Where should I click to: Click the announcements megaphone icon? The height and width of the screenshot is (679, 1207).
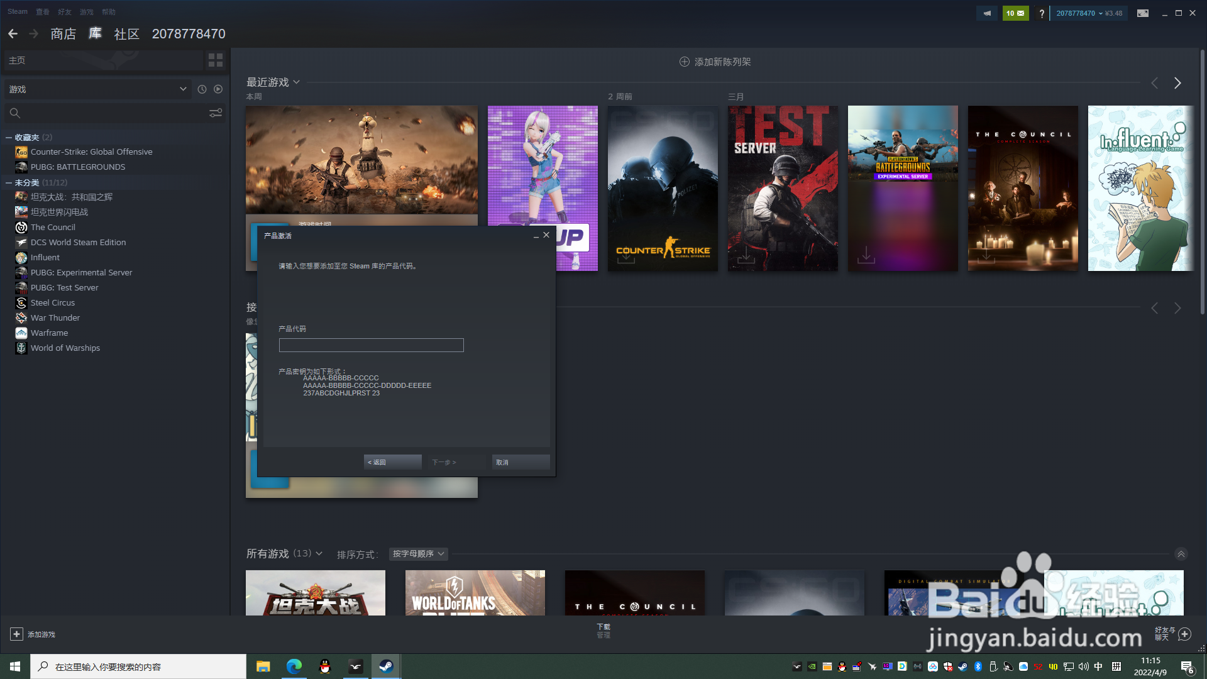coord(987,13)
